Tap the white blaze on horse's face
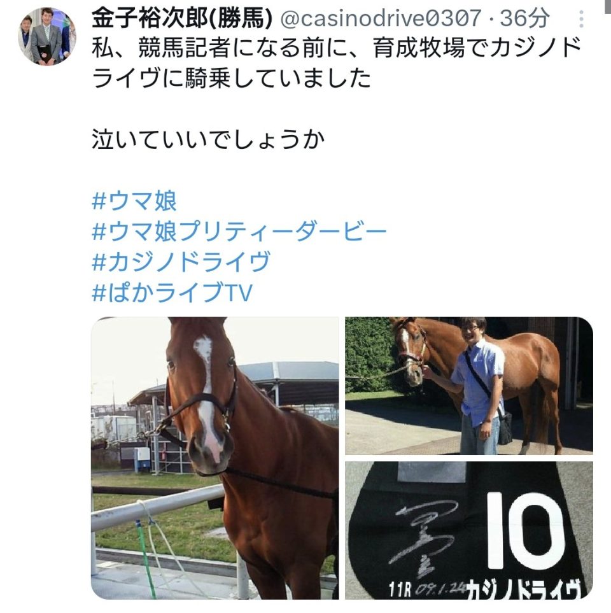Screen dimensions: 611x613 point(206,395)
